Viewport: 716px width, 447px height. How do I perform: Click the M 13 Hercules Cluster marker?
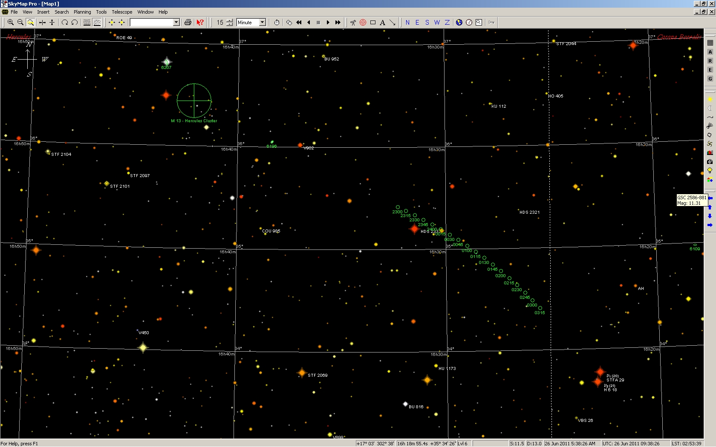pos(194,100)
